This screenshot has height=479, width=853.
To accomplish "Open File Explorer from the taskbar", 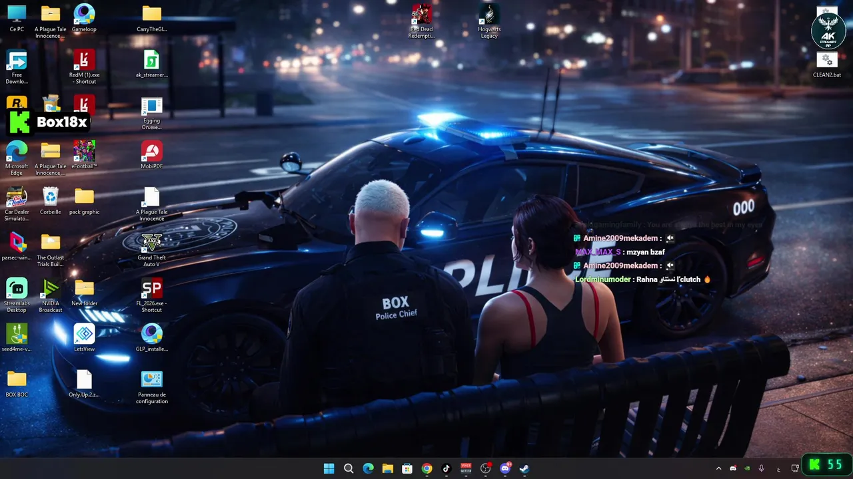I will click(387, 468).
